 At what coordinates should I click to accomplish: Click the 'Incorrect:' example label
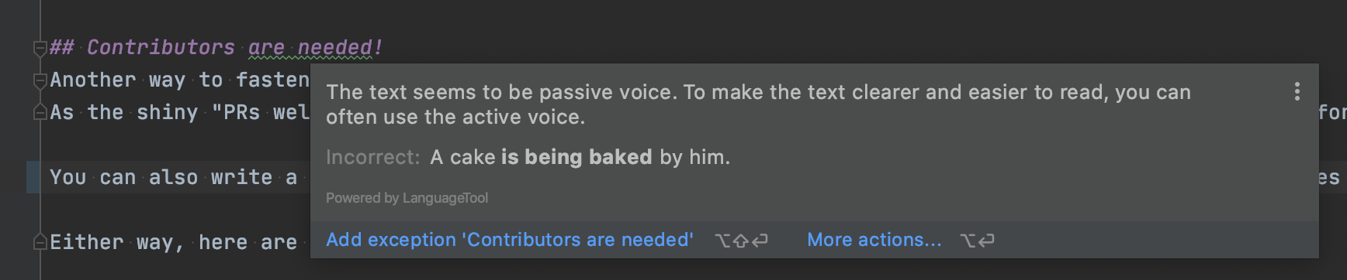click(372, 157)
